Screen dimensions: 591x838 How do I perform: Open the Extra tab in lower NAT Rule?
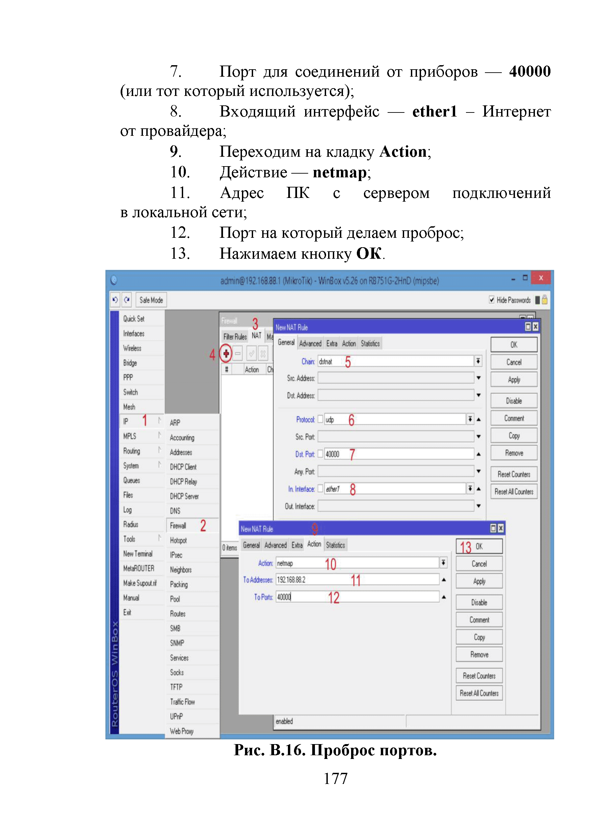click(297, 545)
